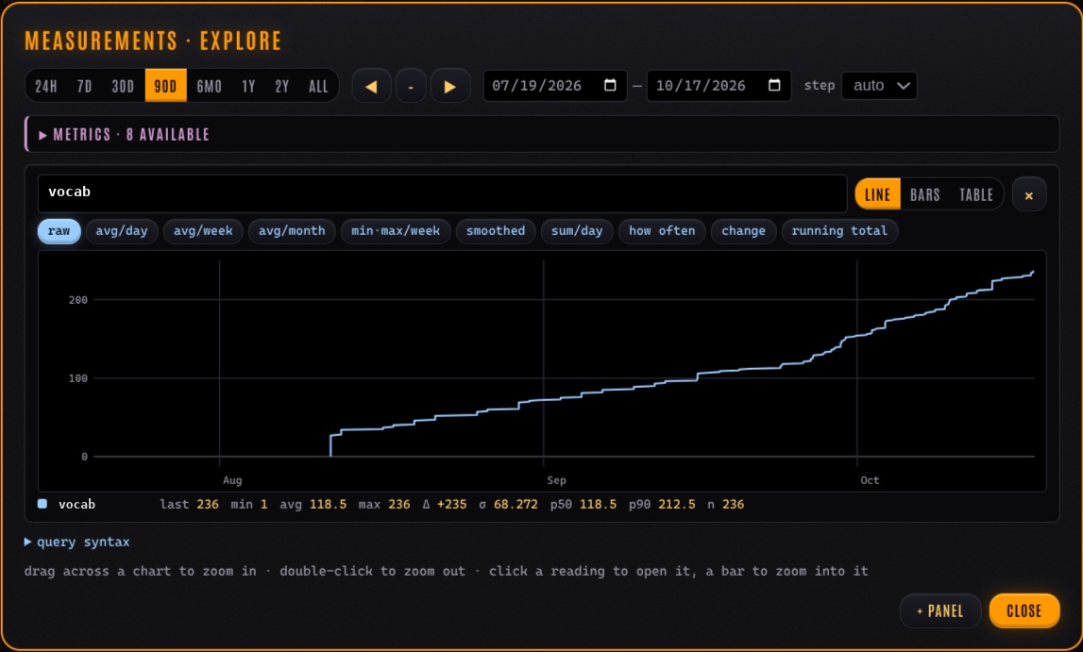The width and height of the screenshot is (1083, 652).
Task: Switch to the 30D time range
Action: pyautogui.click(x=123, y=86)
